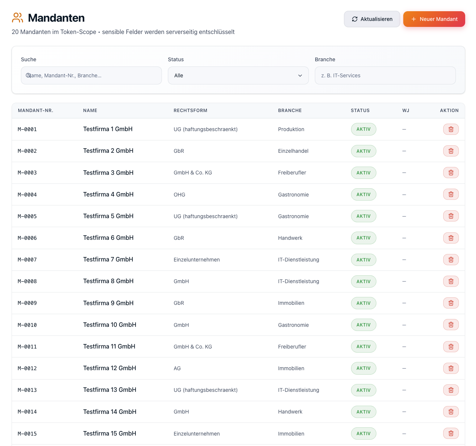Click trash icon for Testfirma 15 GmbH
Image resolution: width=476 pixels, height=446 pixels.
pos(451,433)
